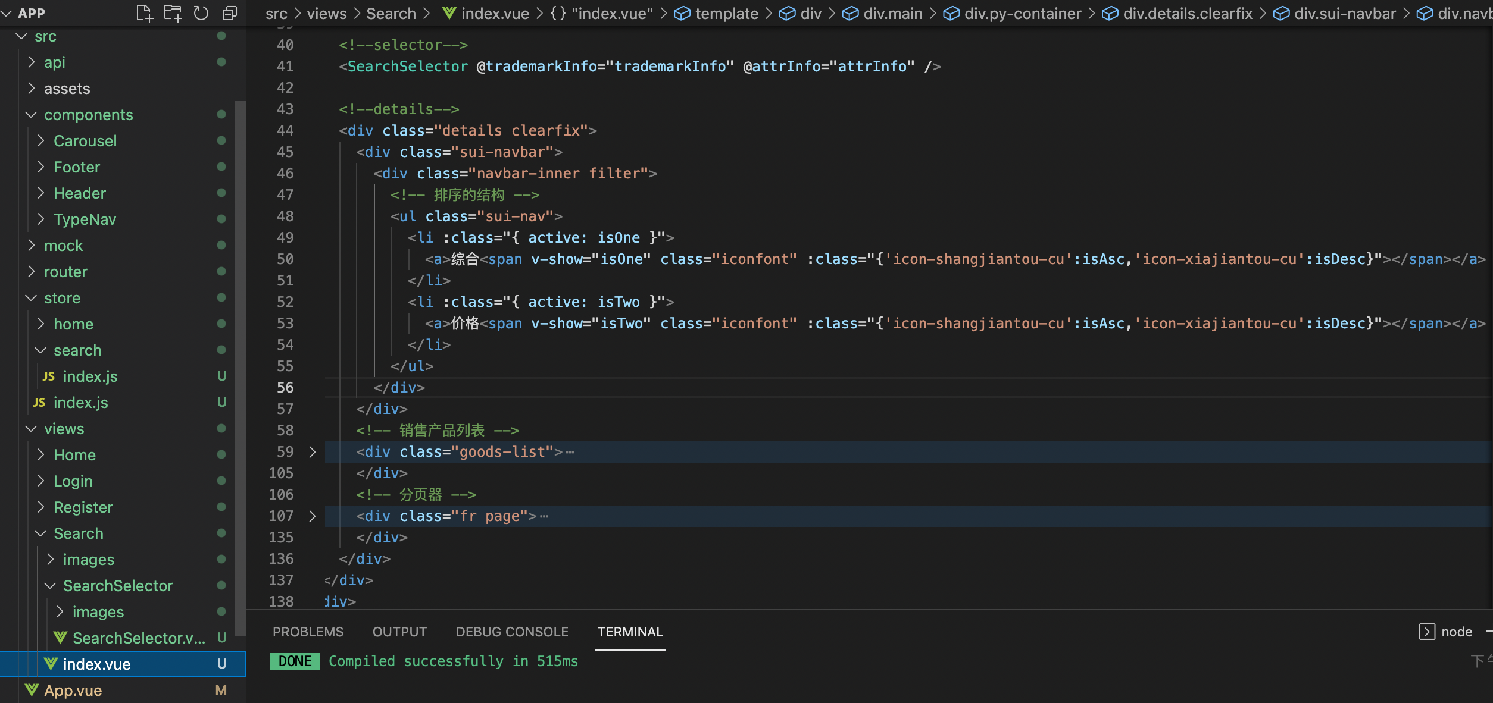Click the New Folder icon in explorer header
This screenshot has height=703, width=1493.
[173, 13]
